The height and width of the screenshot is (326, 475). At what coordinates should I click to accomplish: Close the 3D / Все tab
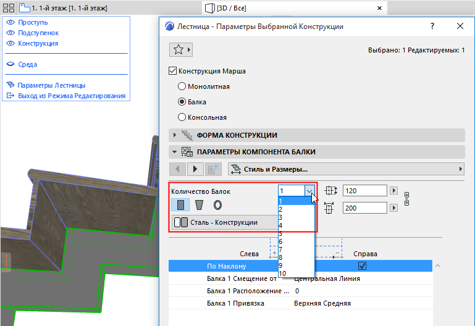[x=379, y=8]
